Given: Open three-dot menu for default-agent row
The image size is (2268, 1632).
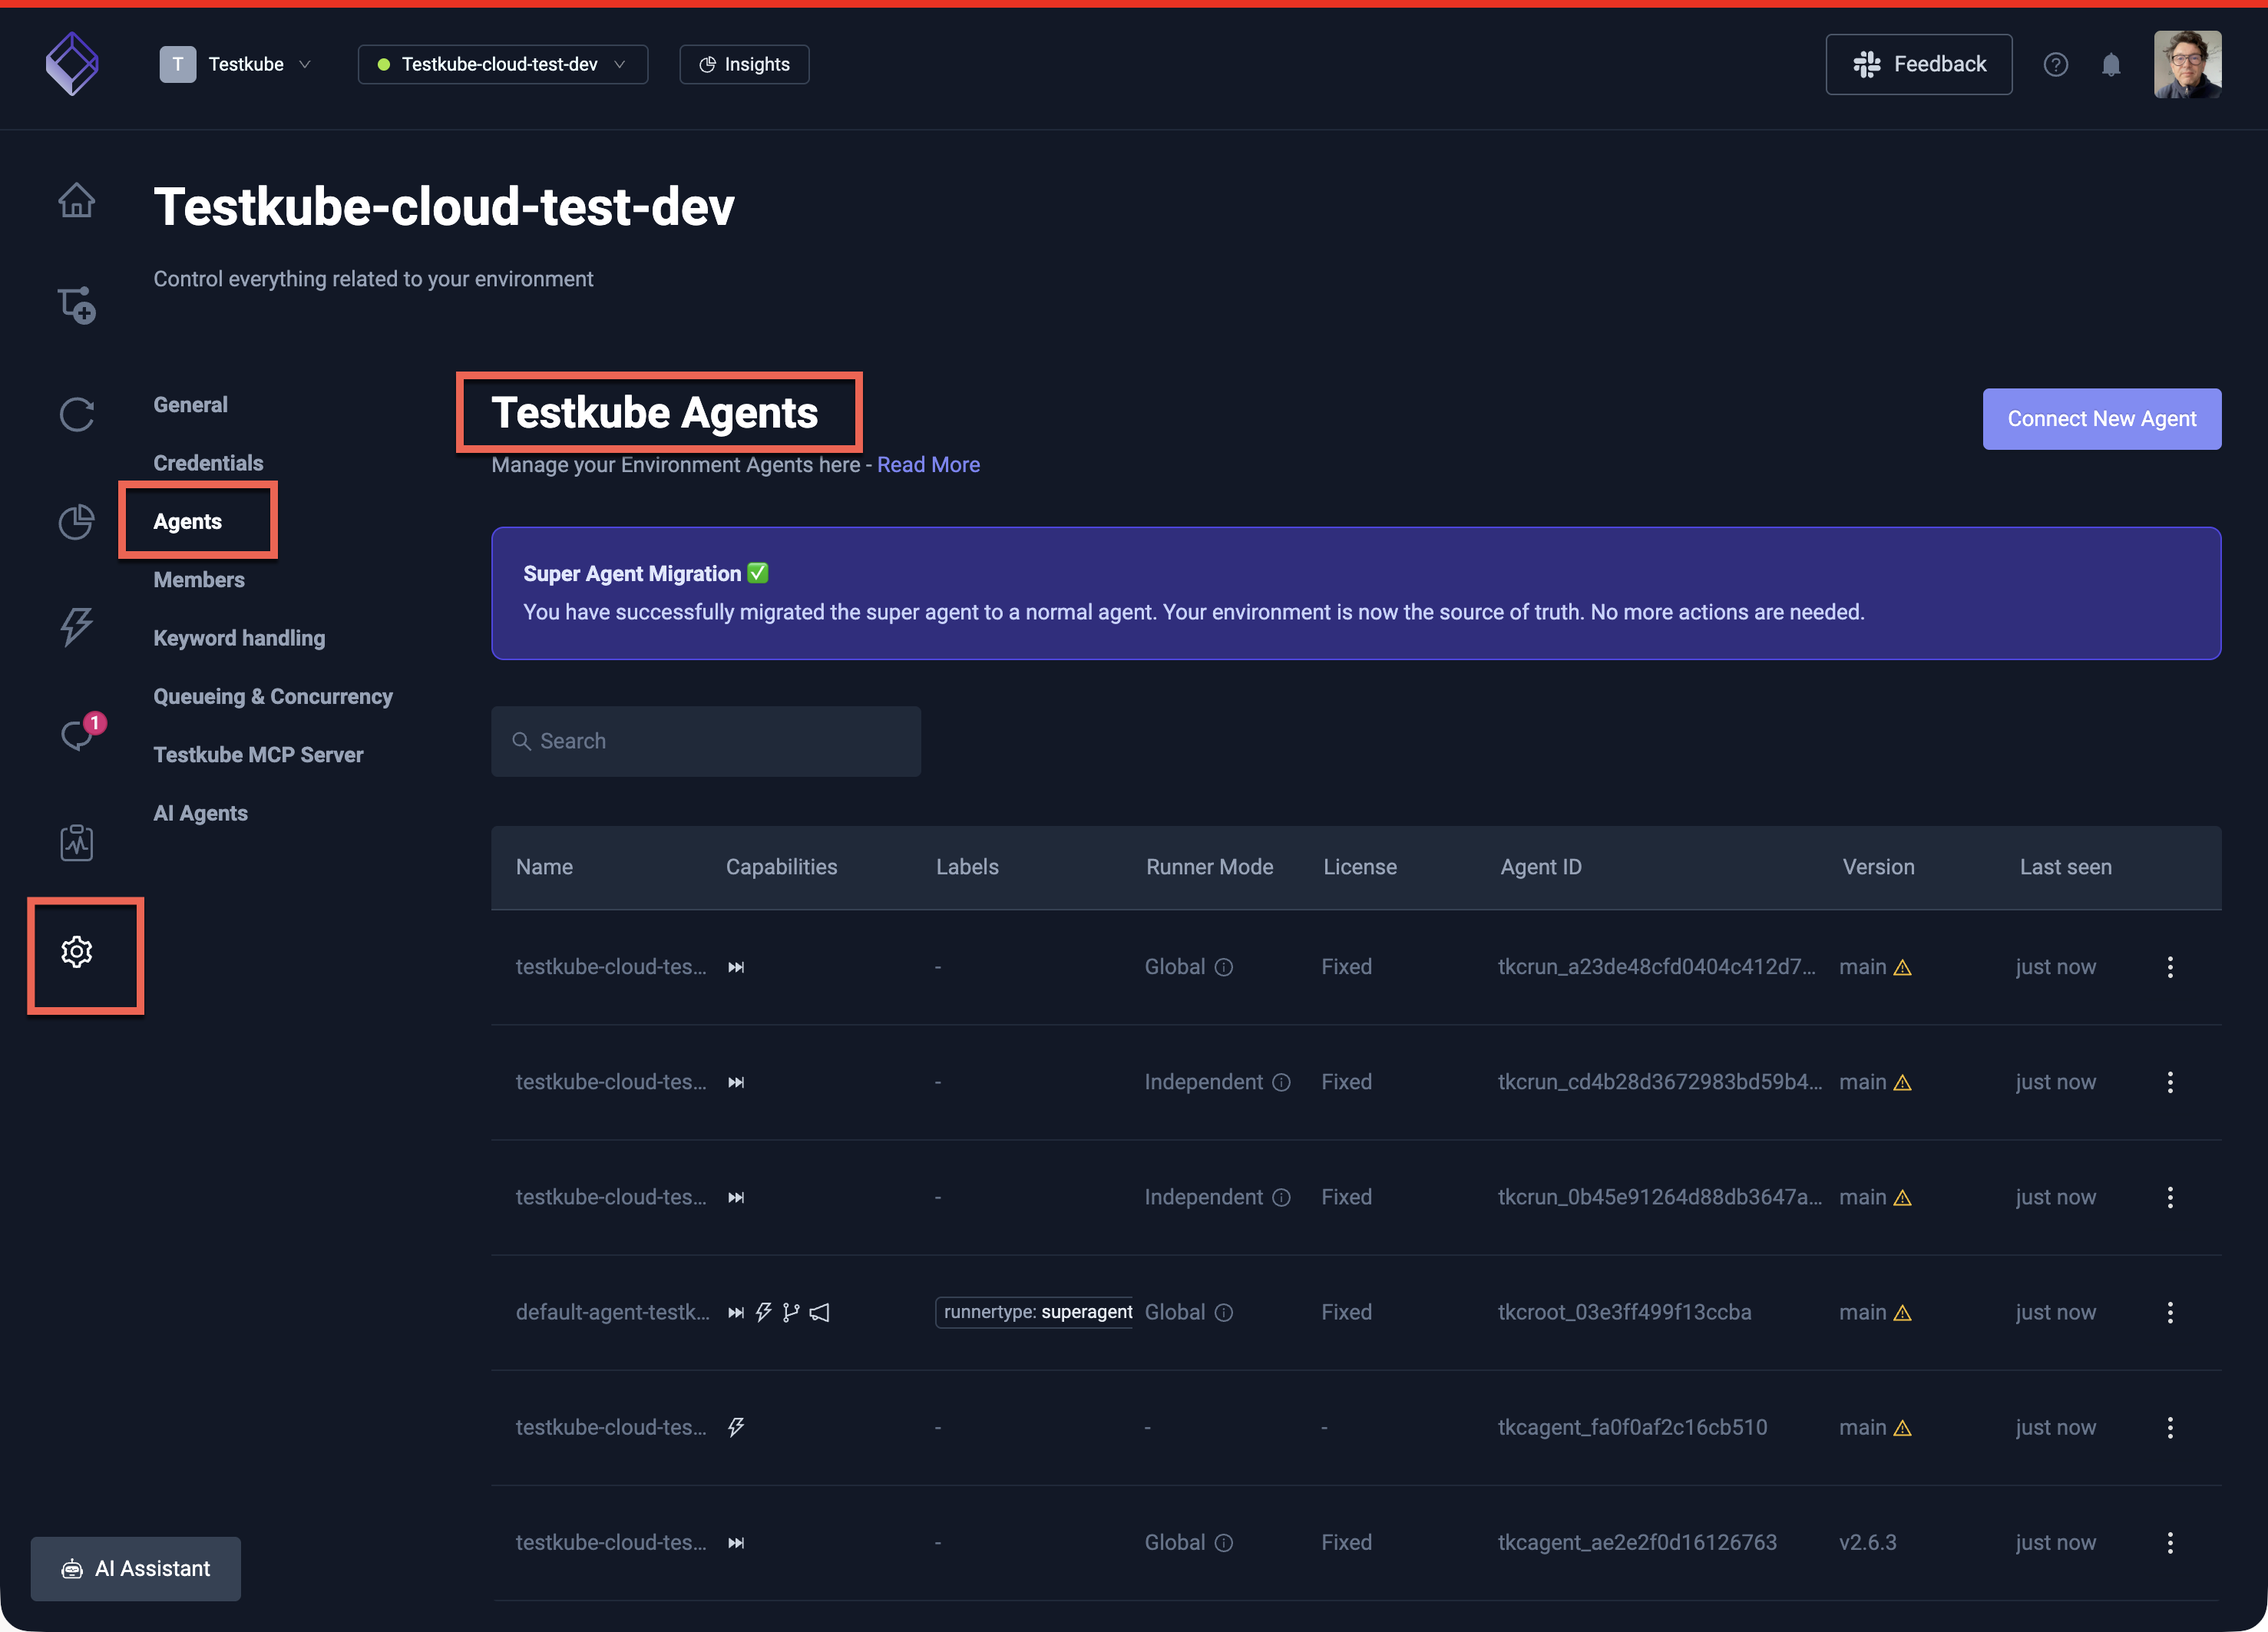Looking at the screenshot, I should coord(2169,1312).
